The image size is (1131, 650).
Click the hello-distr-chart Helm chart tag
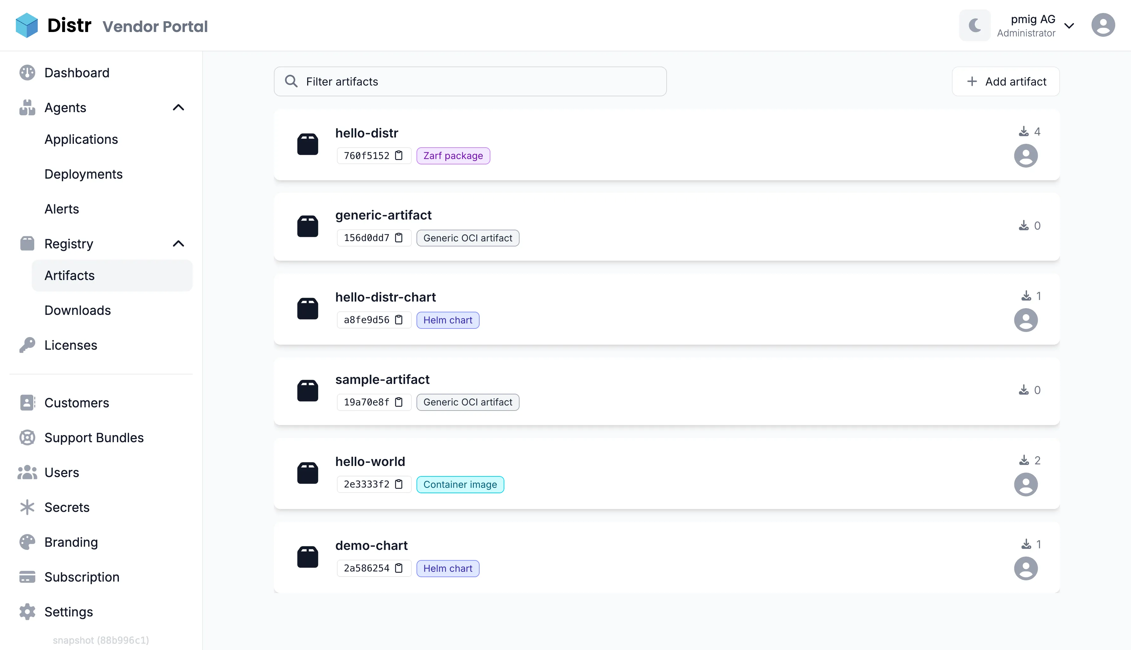click(448, 320)
